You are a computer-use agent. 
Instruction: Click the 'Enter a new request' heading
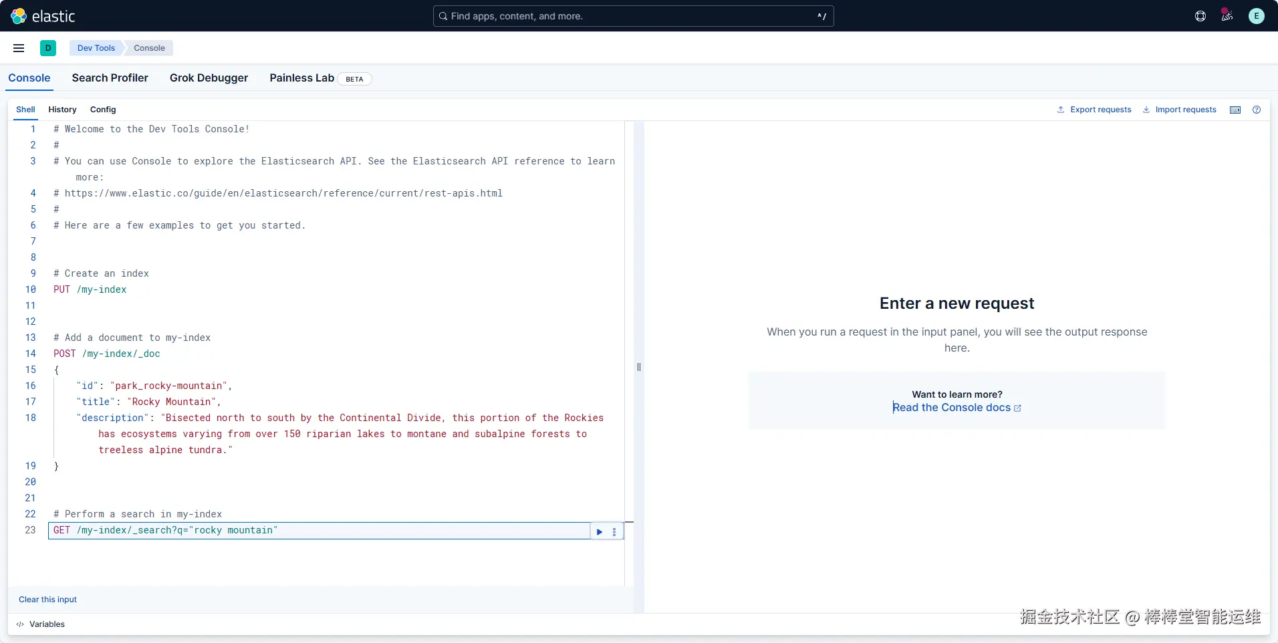pyautogui.click(x=956, y=303)
